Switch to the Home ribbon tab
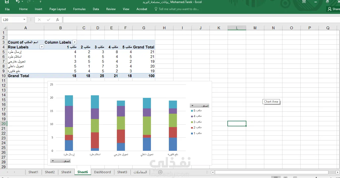This screenshot has height=178, width=340. tap(23, 9)
